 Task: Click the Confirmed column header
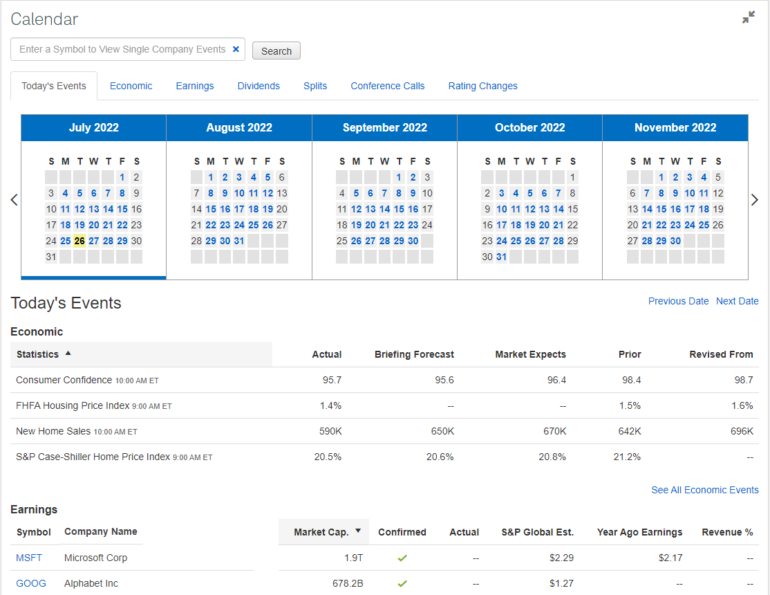pyautogui.click(x=402, y=532)
